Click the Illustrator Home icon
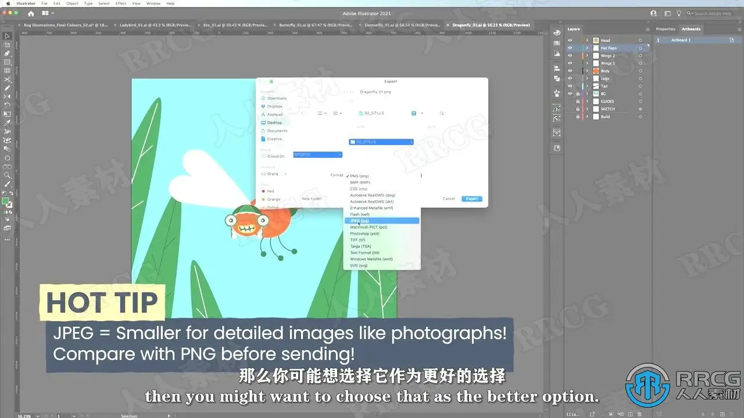Image resolution: width=744 pixels, height=418 pixels. [x=31, y=13]
